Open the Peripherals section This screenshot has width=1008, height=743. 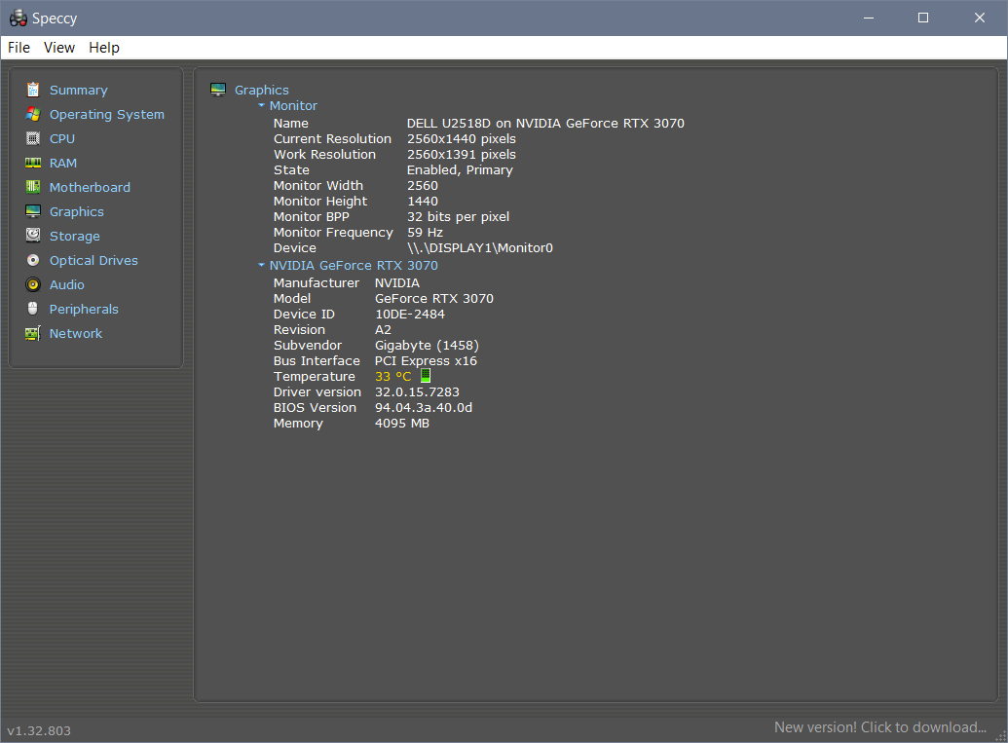coord(84,309)
